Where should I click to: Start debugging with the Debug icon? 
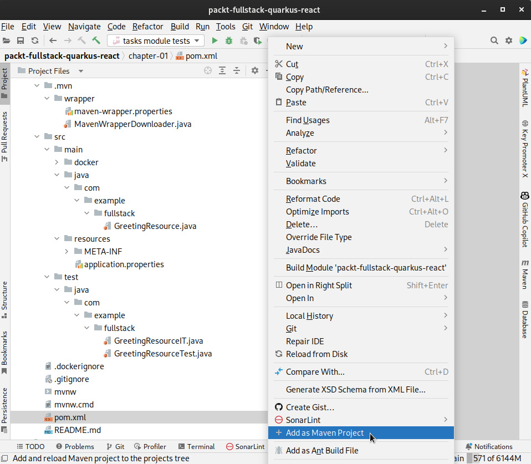pyautogui.click(x=228, y=40)
